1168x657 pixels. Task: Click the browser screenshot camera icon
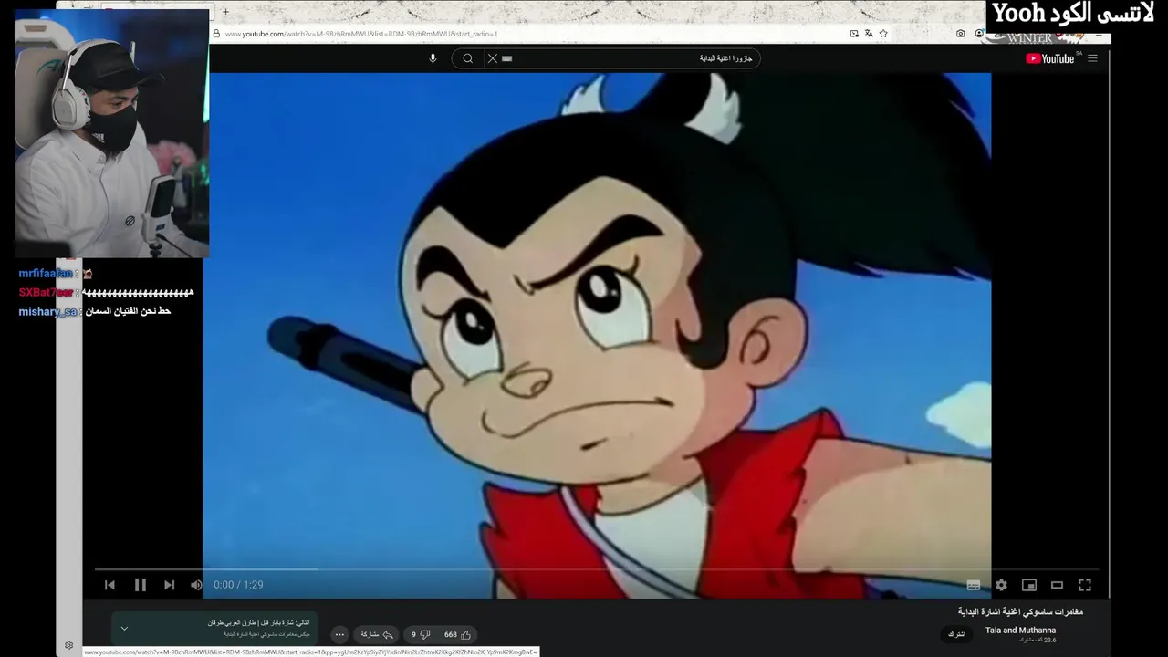coord(961,34)
